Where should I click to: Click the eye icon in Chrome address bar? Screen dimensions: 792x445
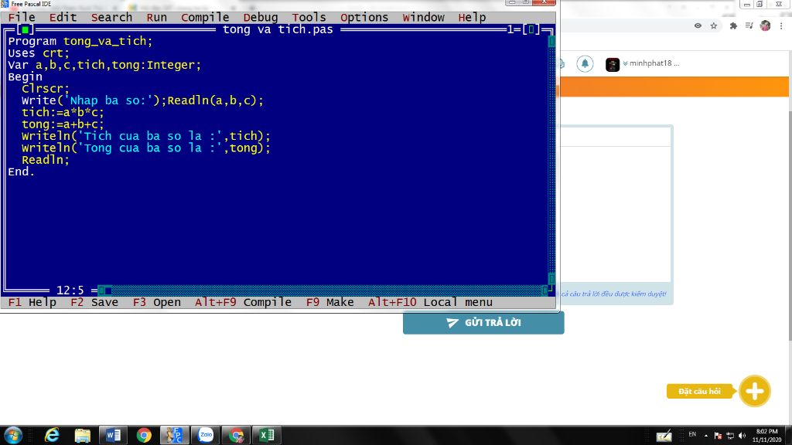[698, 25]
